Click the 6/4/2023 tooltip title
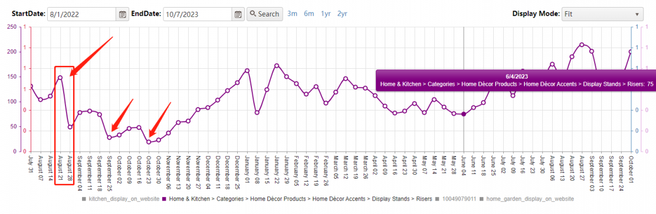The width and height of the screenshot is (656, 214). point(516,76)
